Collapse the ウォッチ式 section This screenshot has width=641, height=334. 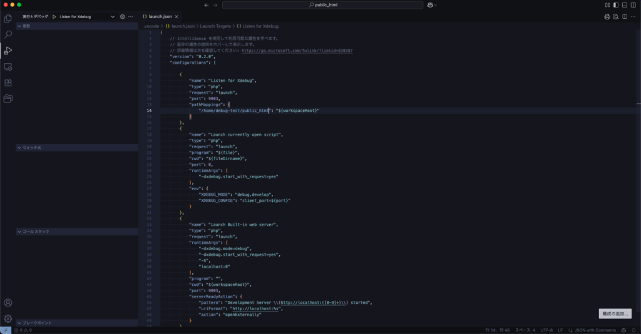tap(77, 148)
